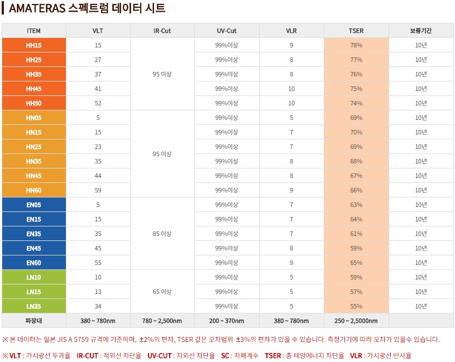Click VLT value 34 for LN35
This screenshot has width=455, height=362.
pos(98,306)
